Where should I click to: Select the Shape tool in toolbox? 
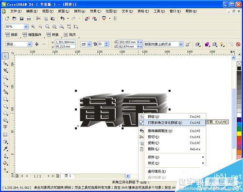[5, 64]
